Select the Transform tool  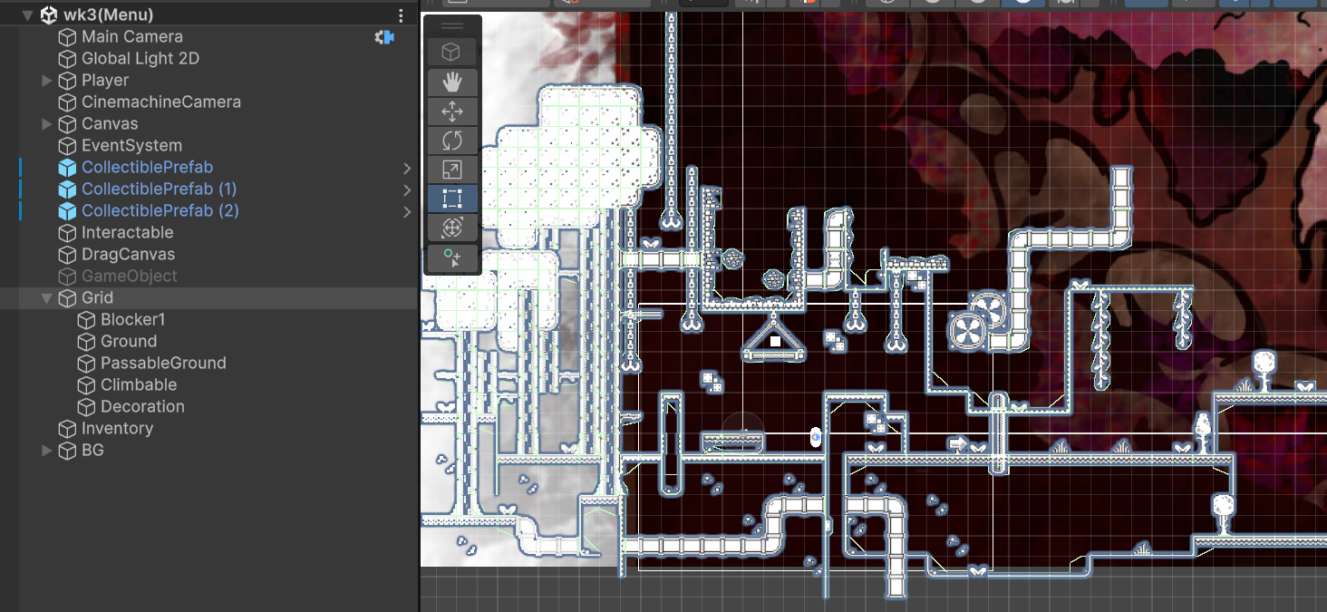coord(452,228)
